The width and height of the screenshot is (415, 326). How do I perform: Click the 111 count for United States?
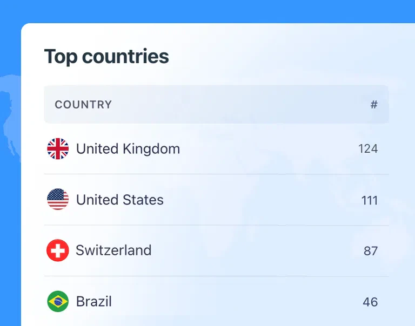coord(369,200)
